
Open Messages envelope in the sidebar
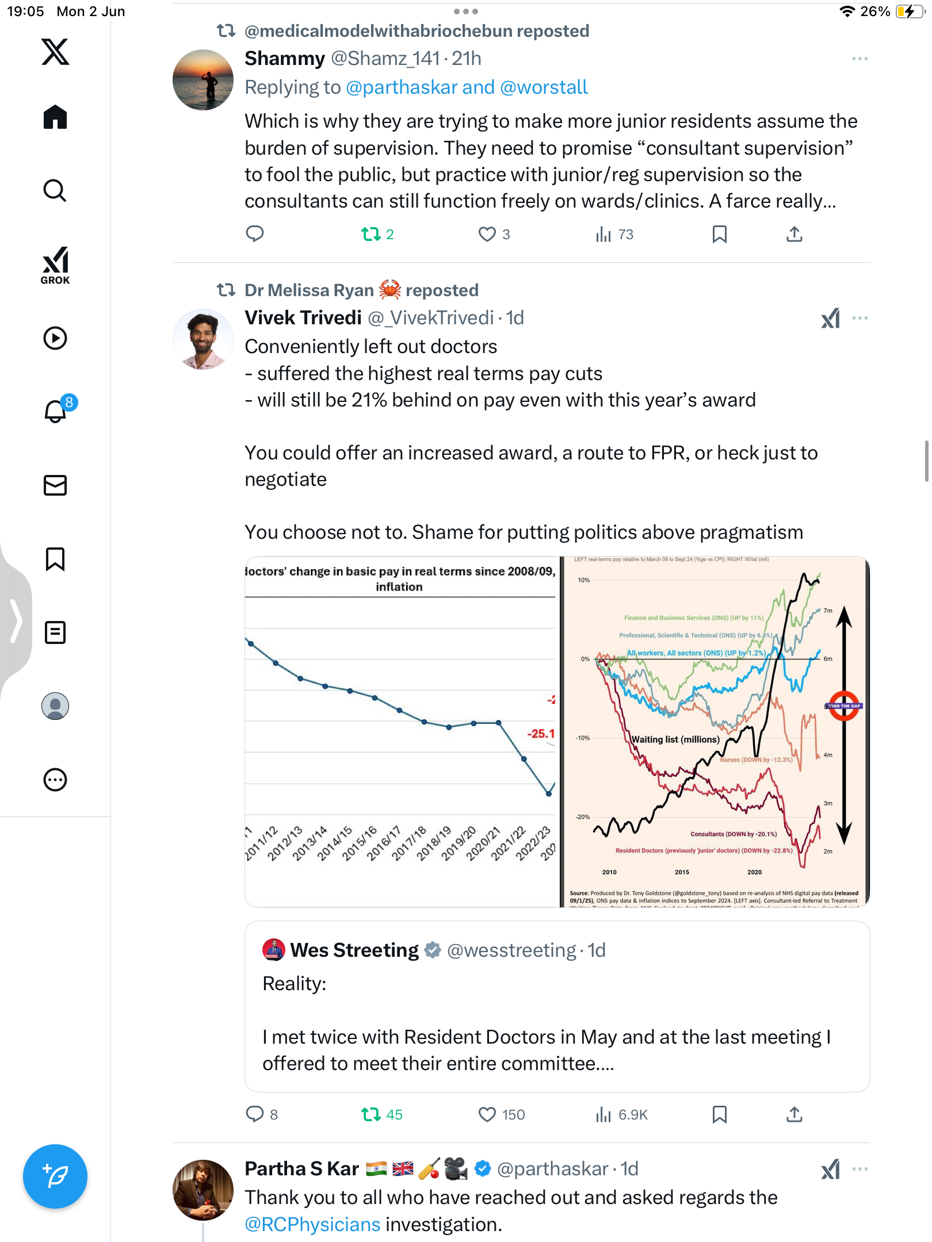(x=55, y=485)
